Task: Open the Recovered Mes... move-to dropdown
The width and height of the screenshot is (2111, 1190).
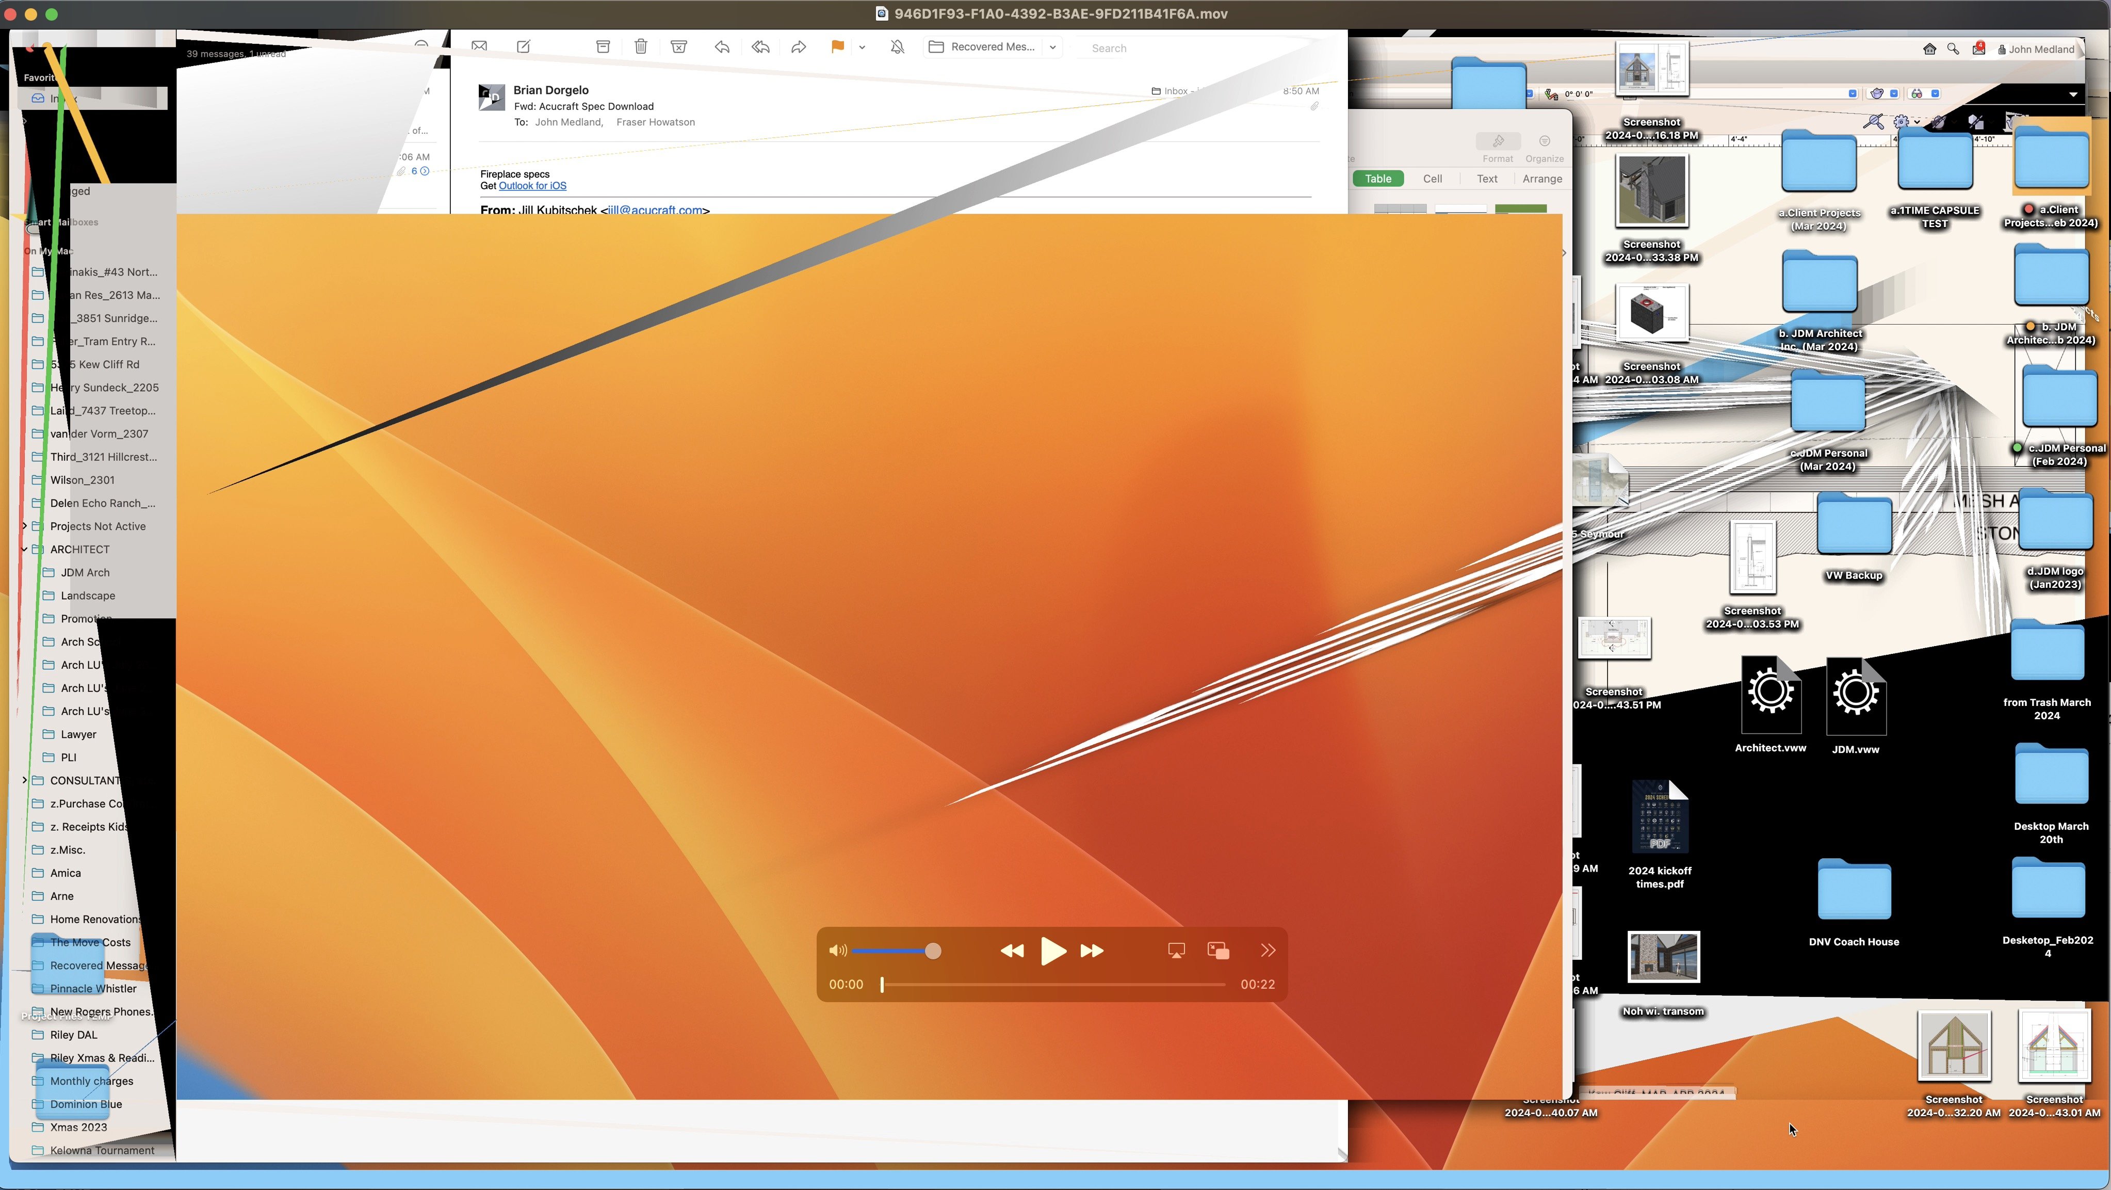Action: tap(1053, 47)
